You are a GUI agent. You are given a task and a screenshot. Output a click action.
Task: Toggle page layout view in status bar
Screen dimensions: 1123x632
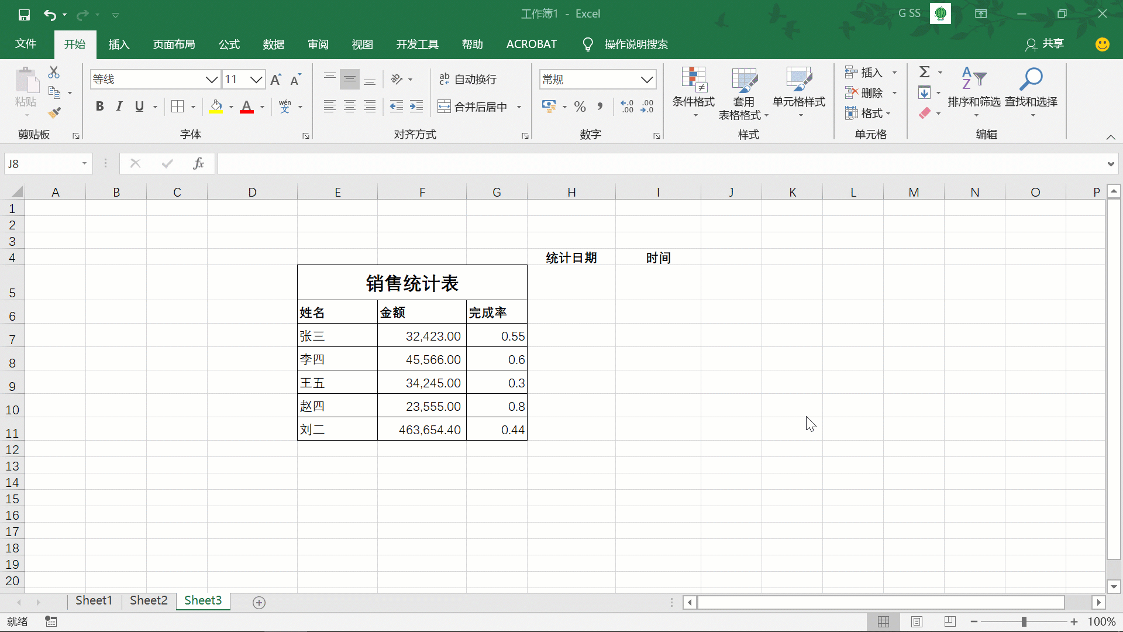coord(917,621)
